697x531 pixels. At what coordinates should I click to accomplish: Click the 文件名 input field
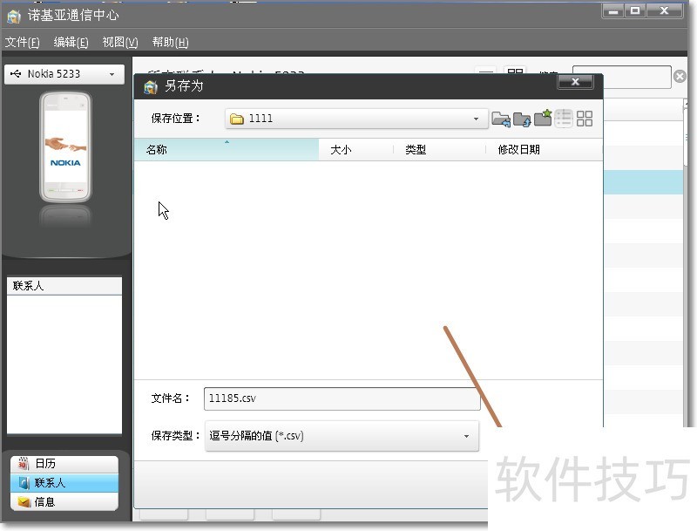[x=342, y=398]
